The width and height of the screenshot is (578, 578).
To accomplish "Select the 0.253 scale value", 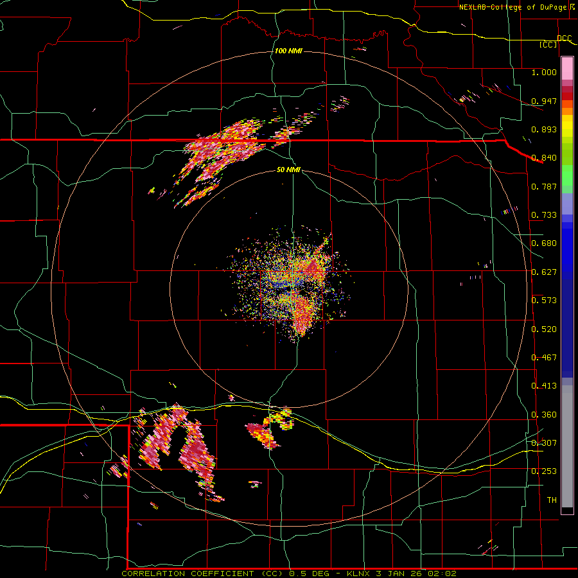I will click(x=544, y=471).
